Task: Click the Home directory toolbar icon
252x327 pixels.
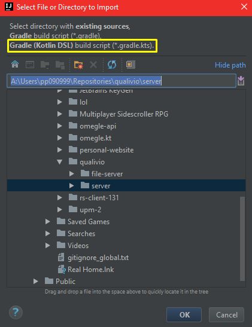Action: [15, 64]
